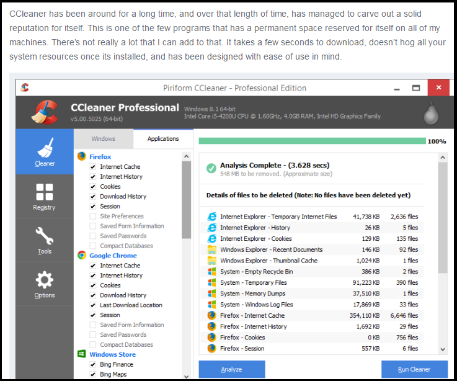Click the Firefox category heading

100,156
